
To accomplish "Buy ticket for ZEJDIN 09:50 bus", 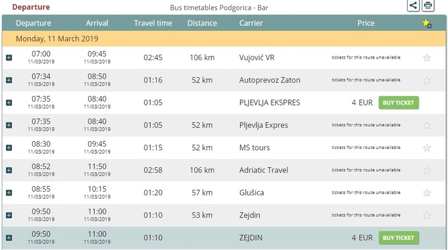I will (x=398, y=238).
